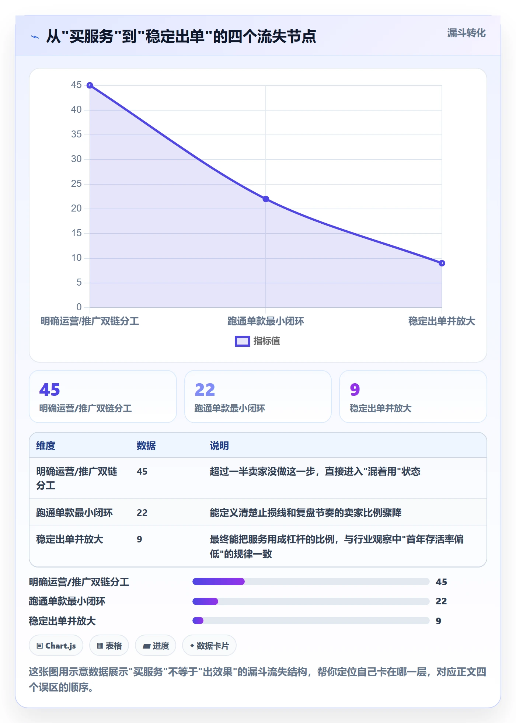Image resolution: width=516 pixels, height=723 pixels.
Task: Toggle the 指标值 legend swatch
Action: coord(243,341)
